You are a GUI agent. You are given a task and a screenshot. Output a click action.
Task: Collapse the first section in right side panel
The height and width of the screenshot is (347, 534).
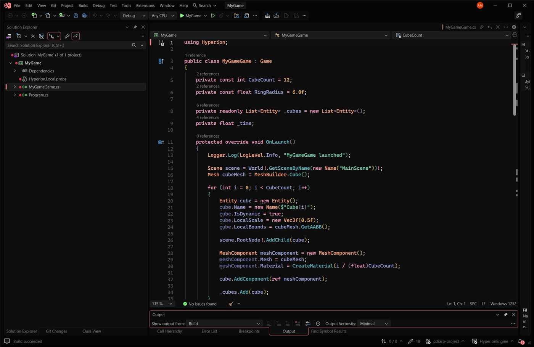coord(523,45)
